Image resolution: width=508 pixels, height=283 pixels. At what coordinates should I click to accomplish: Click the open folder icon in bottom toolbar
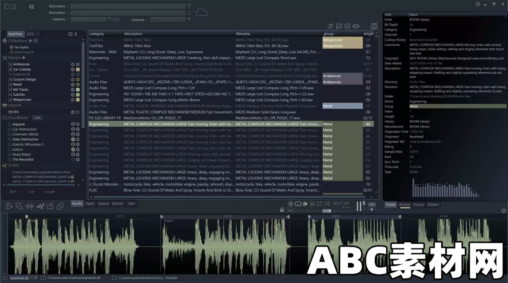point(50,206)
